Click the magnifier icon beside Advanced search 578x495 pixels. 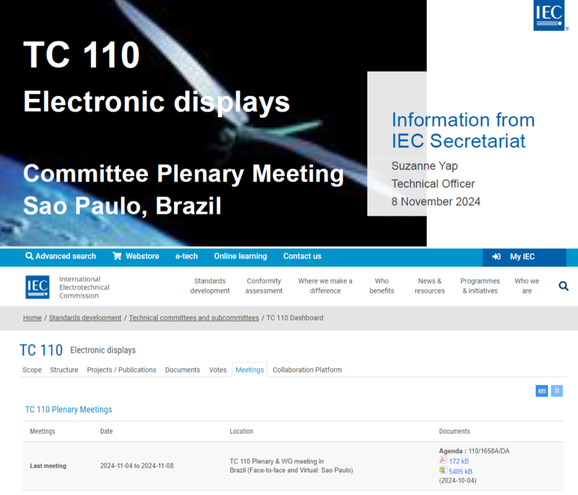(x=29, y=256)
